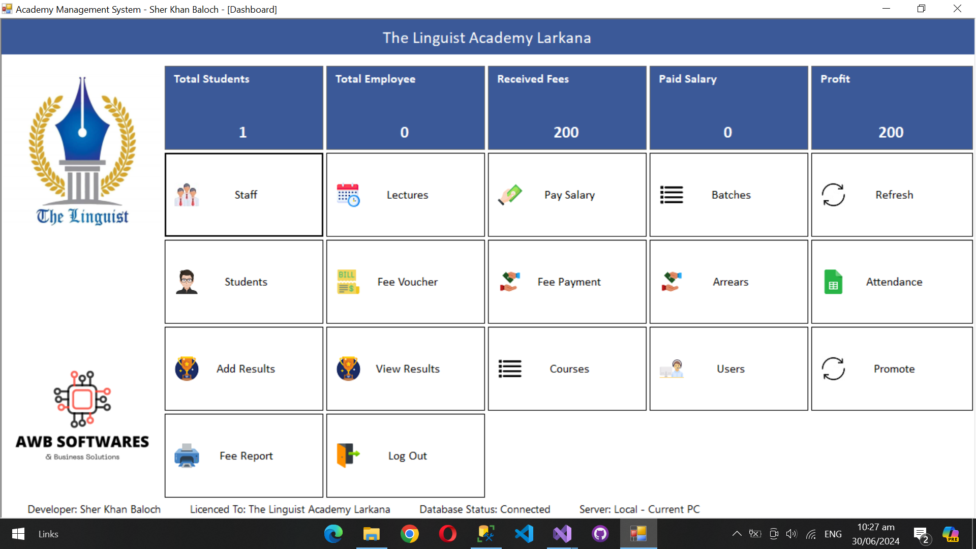
Task: Click the View Results trophy icon
Action: (x=348, y=369)
